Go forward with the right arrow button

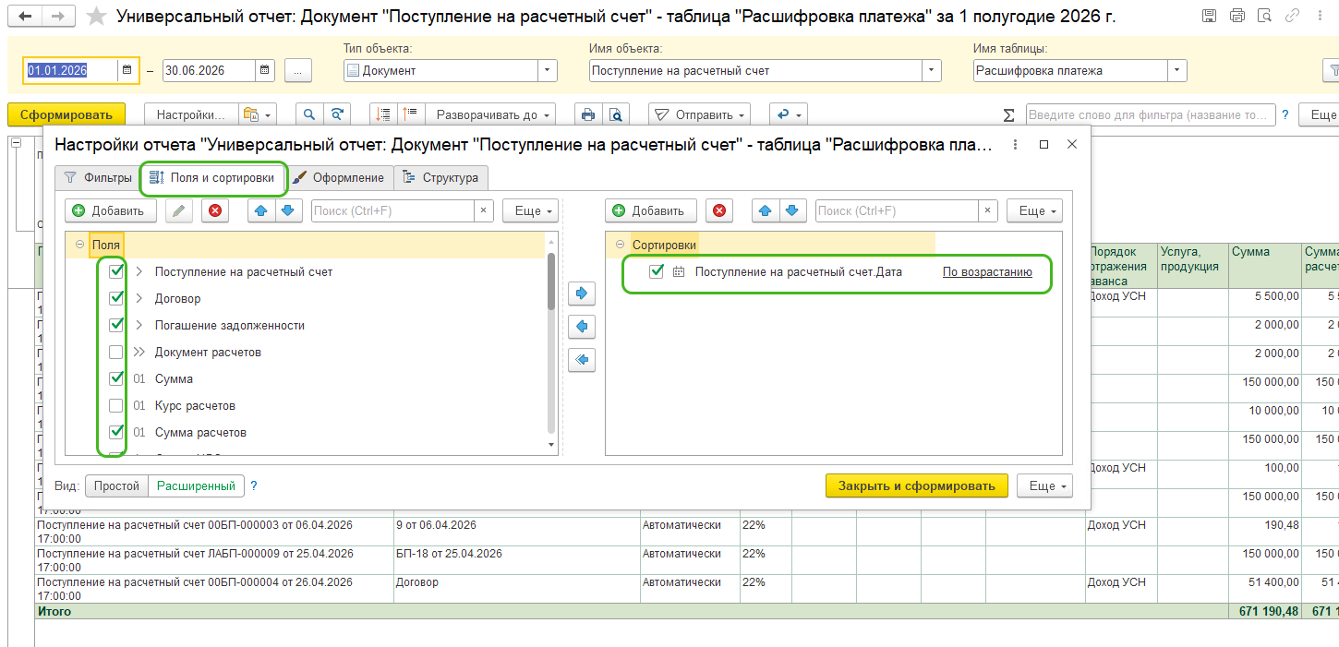[x=58, y=17]
